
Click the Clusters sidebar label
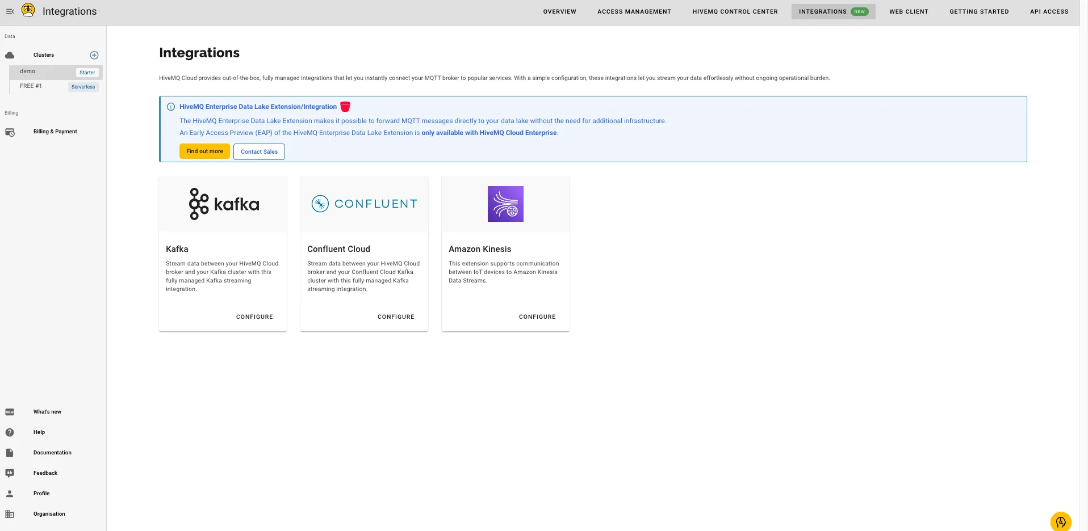pos(44,55)
